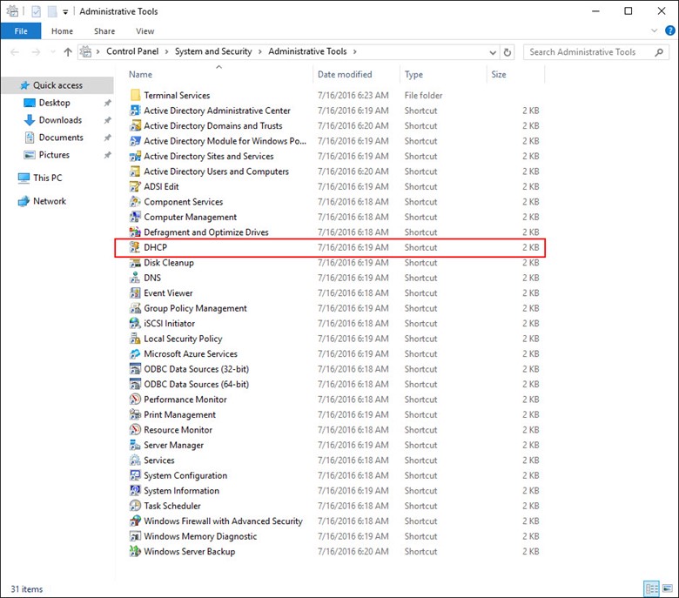Image resolution: width=679 pixels, height=598 pixels.
Task: Click the Group Policy Management icon
Action: click(x=135, y=308)
